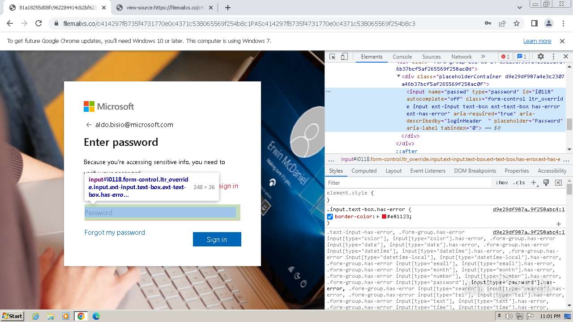573x322 pixels.
Task: Select the input#i0118 breadcrumb
Action: click(450, 159)
